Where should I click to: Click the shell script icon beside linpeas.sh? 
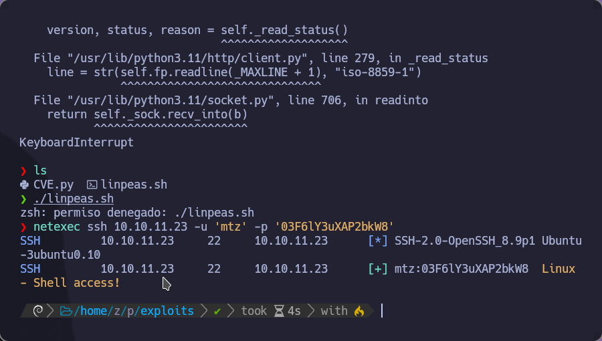pos(93,185)
